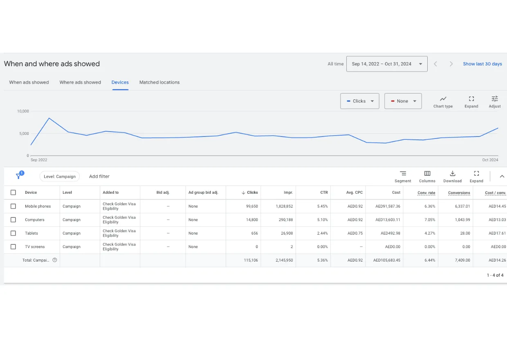Click the total cost AED105,683.45
507x338 pixels.
pos(387,260)
